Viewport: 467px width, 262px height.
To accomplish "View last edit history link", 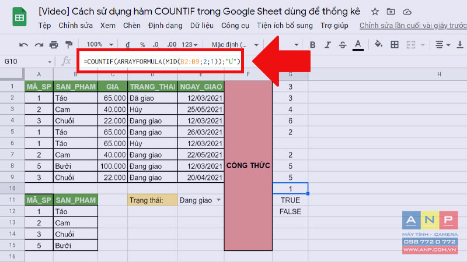I will [413, 26].
